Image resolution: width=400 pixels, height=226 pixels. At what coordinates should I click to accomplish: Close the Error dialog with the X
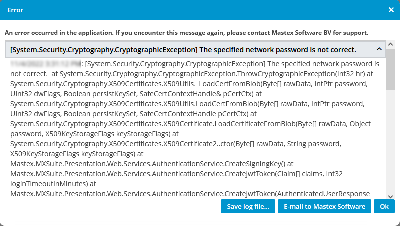pos(391,10)
